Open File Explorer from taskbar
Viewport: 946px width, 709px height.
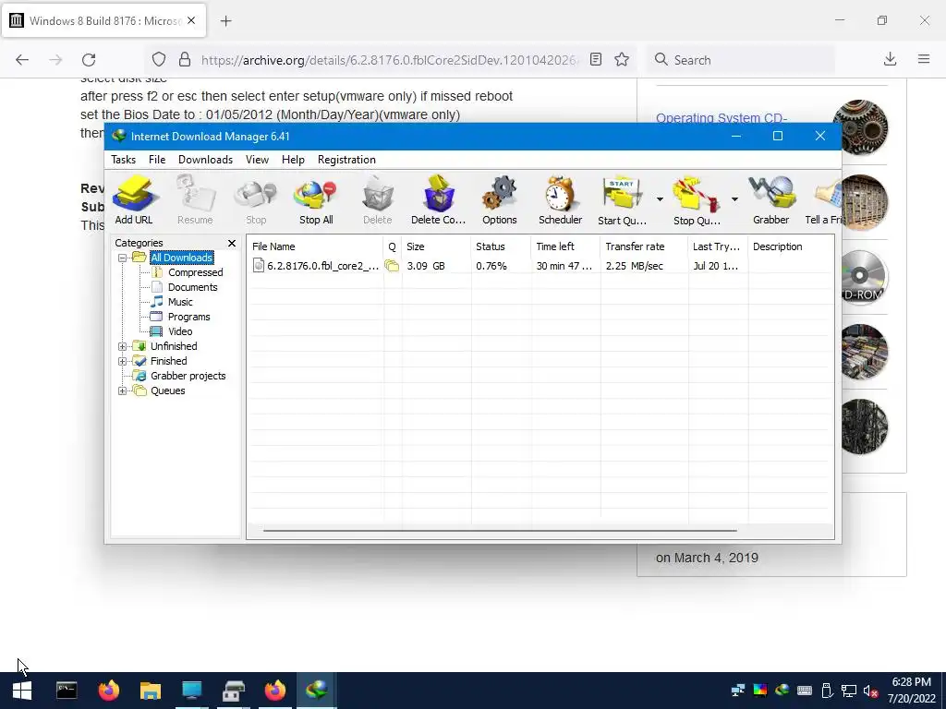tap(151, 691)
